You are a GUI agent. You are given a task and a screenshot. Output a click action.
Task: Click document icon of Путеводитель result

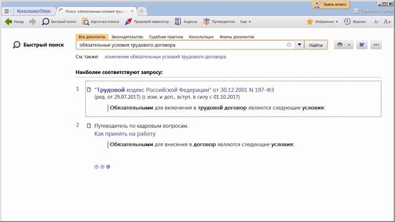[89, 126]
